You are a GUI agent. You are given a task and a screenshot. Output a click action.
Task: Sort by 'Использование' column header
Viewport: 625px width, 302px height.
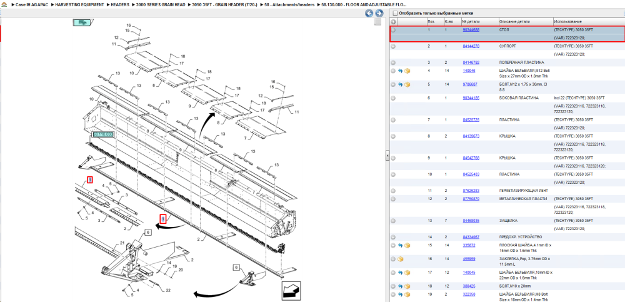coord(567,21)
